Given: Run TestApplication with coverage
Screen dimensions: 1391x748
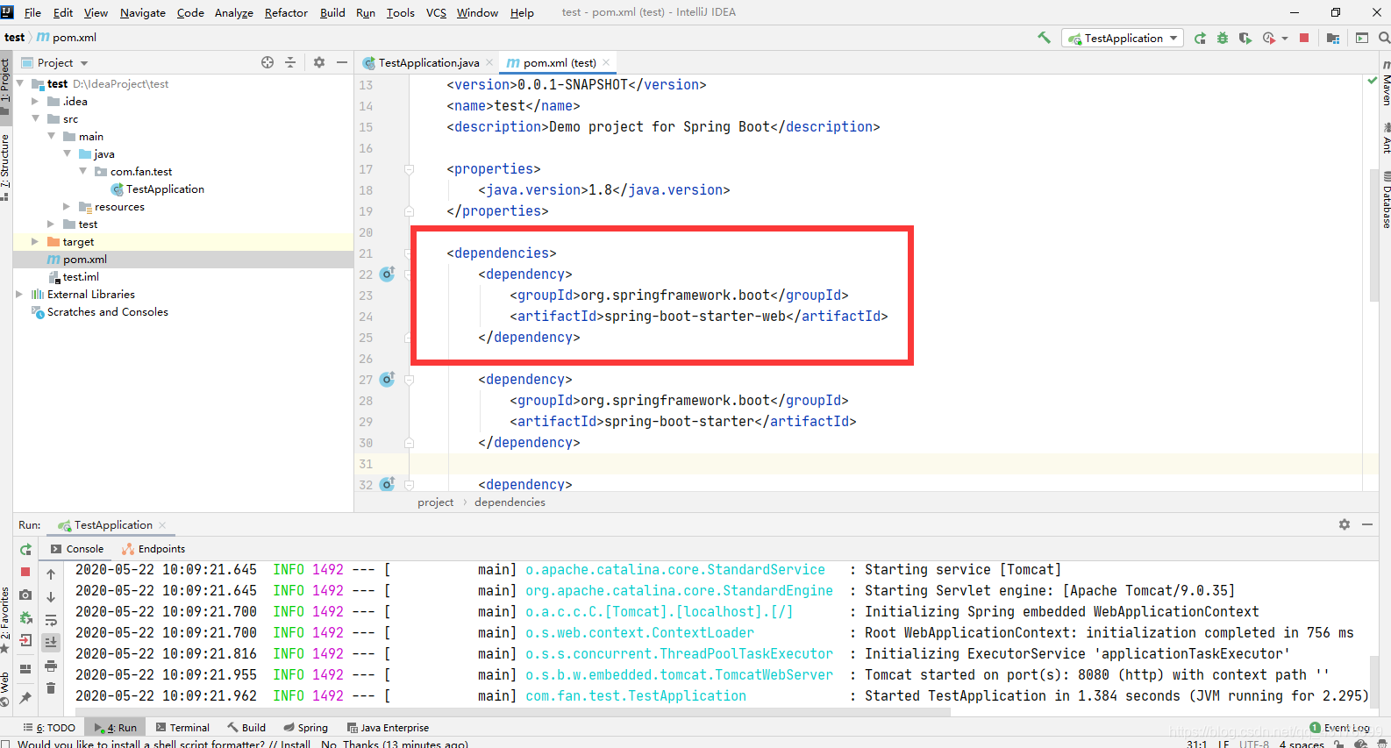Looking at the screenshot, I should [x=1245, y=38].
